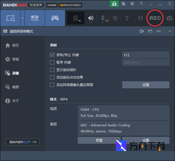Click the 格式 - MP4 heading
The image size is (175, 161).
click(59, 99)
